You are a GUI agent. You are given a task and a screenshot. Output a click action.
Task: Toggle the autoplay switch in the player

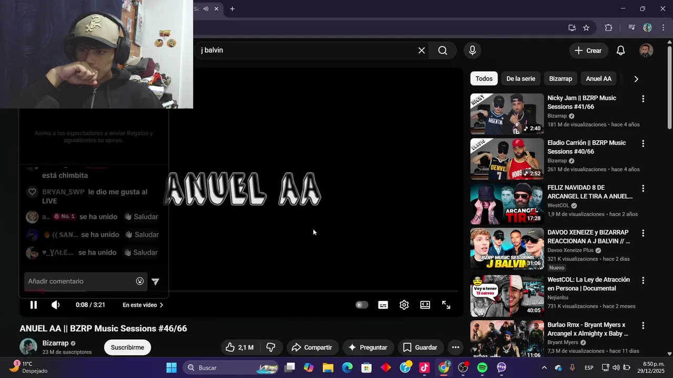(362, 305)
